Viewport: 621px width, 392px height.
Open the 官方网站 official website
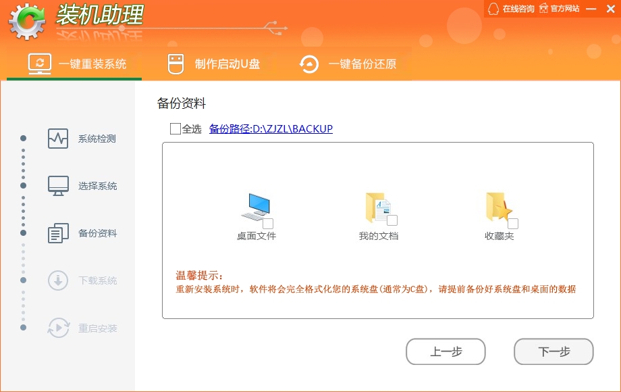[x=560, y=9]
